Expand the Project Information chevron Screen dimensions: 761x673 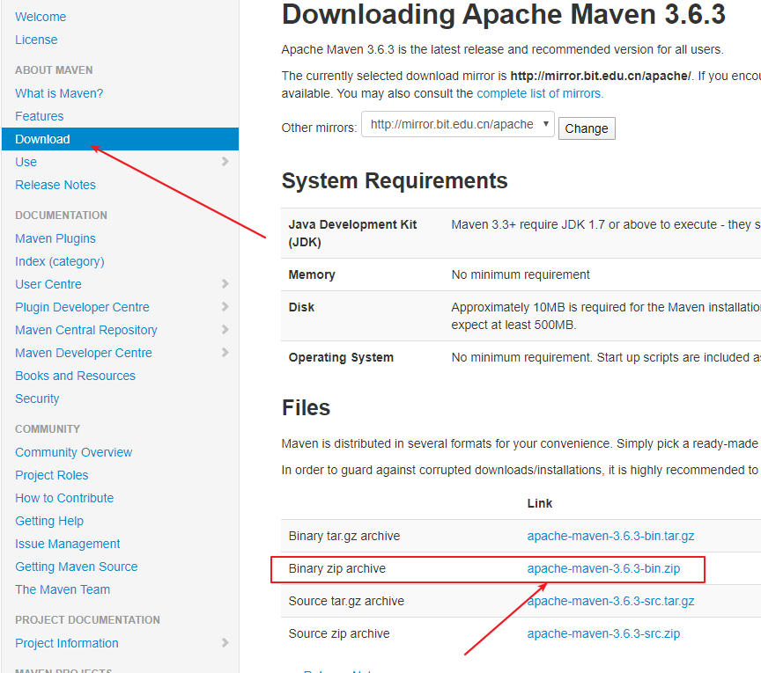225,643
